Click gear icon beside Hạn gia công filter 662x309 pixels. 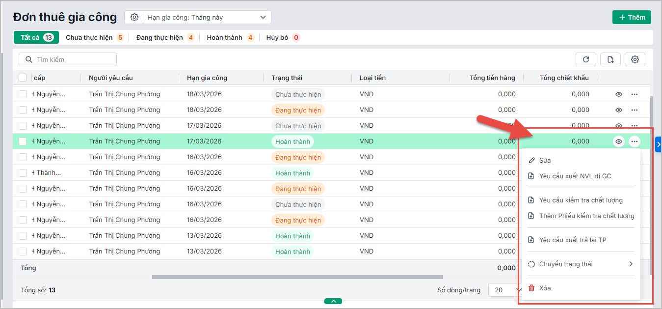pos(134,17)
